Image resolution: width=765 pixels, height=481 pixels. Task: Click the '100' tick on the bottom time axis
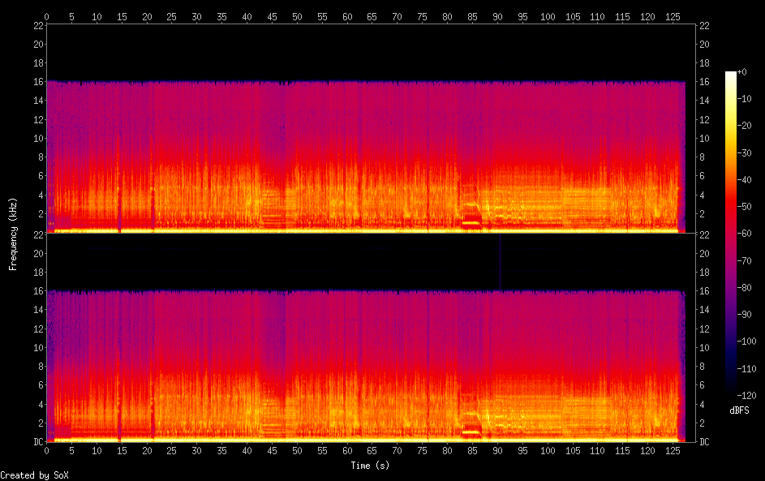548,451
